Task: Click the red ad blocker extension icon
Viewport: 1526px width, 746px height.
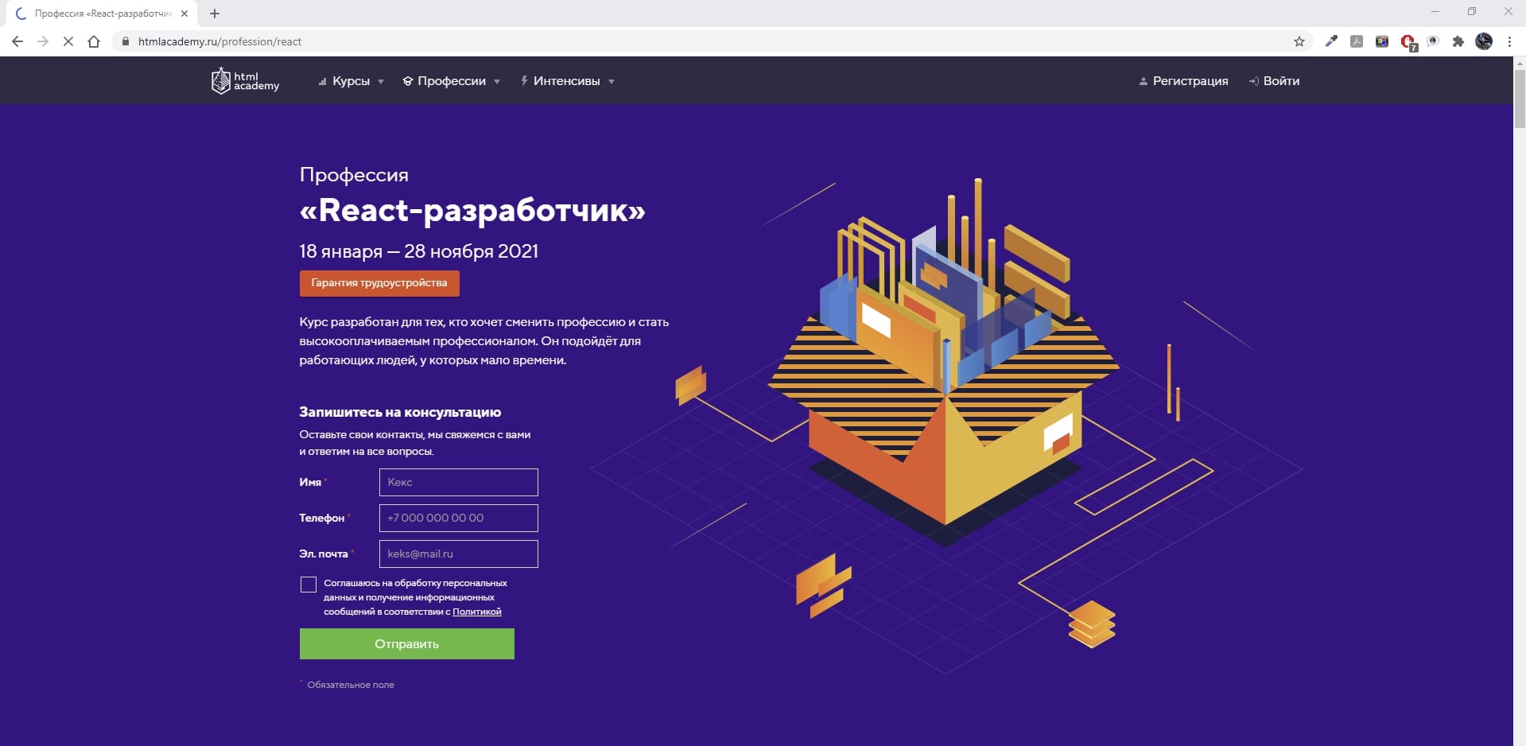Action: click(1408, 42)
